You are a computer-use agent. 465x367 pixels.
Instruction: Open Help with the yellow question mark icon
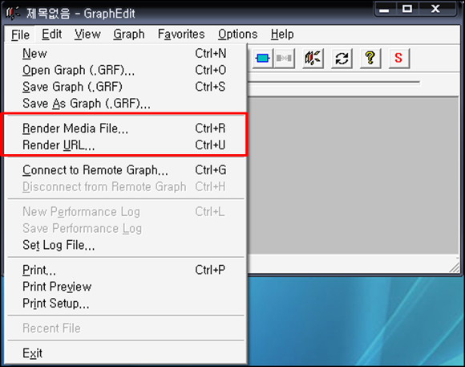[370, 59]
